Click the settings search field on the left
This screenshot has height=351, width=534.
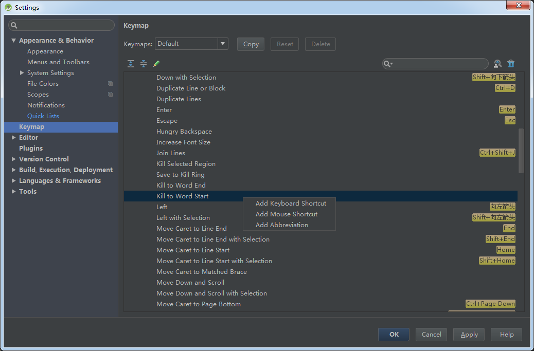pyautogui.click(x=61, y=26)
